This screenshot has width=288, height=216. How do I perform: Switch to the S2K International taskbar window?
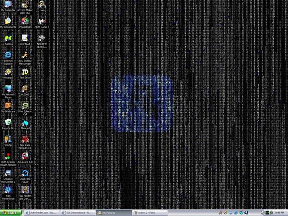click(78, 213)
